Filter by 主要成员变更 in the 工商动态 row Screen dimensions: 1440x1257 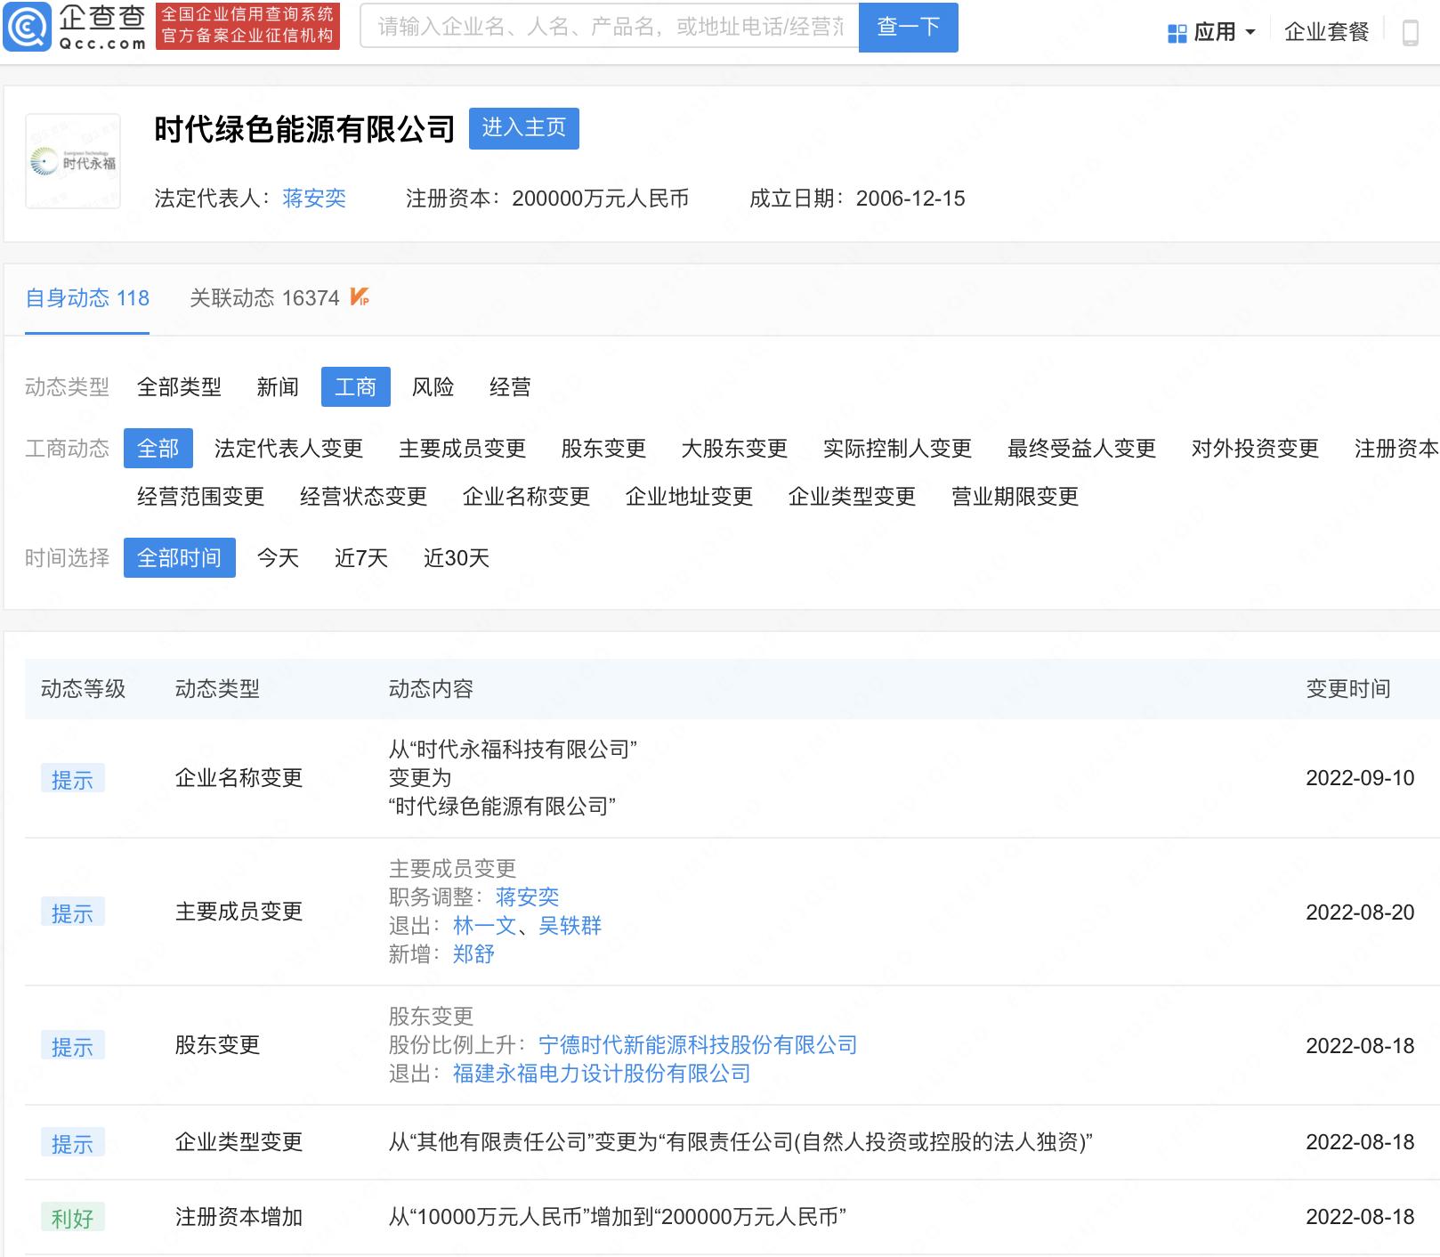462,449
